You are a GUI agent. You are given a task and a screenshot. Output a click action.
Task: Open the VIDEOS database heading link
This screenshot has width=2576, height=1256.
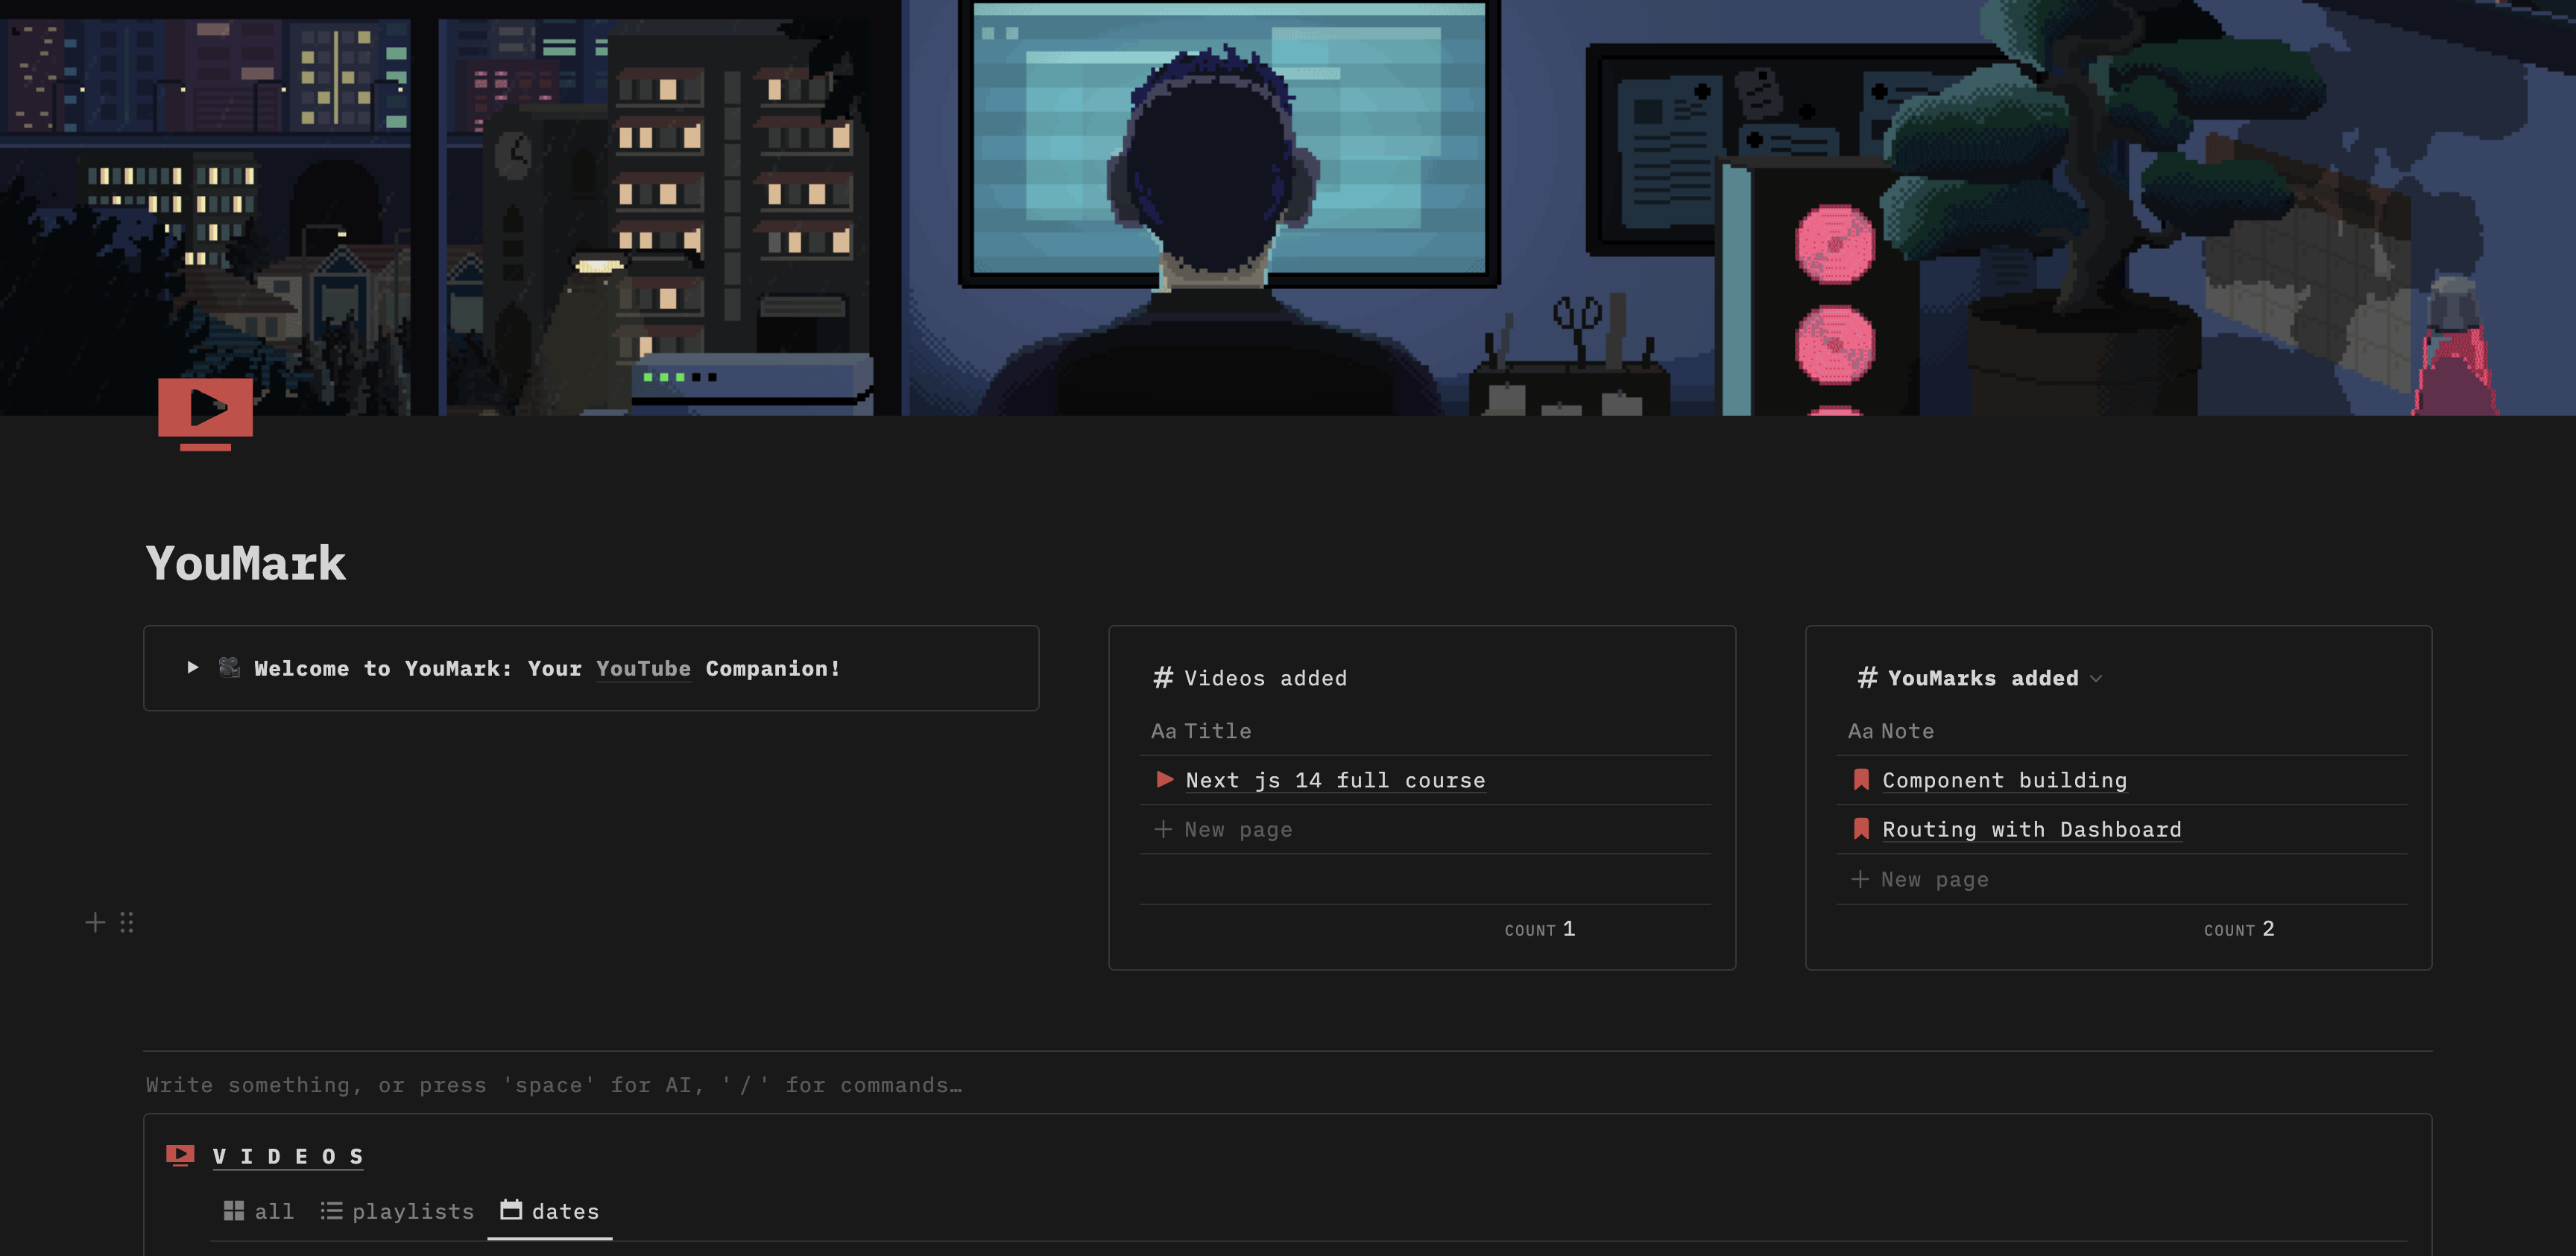[288, 1157]
